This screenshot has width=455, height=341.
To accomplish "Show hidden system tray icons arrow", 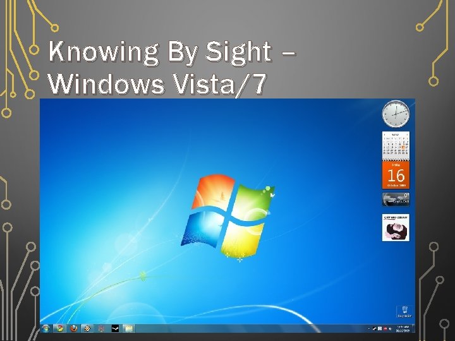I will coord(369,329).
